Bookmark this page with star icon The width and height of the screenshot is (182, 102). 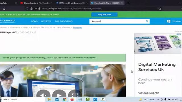tap(160, 8)
